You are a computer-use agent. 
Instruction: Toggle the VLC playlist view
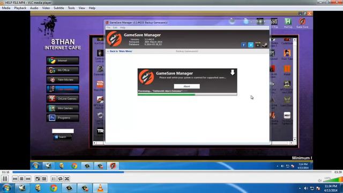pos(54,179)
